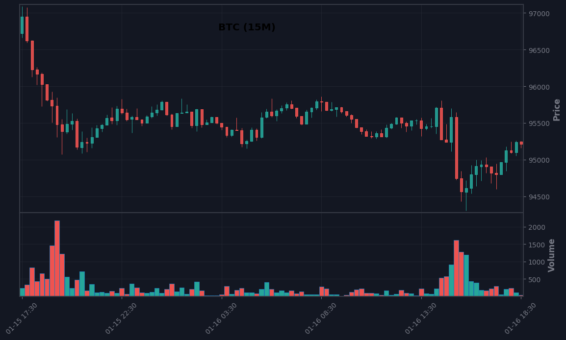Click the vertical Price axis title
Image resolution: width=566 pixels, height=340 pixels.
[x=557, y=110]
